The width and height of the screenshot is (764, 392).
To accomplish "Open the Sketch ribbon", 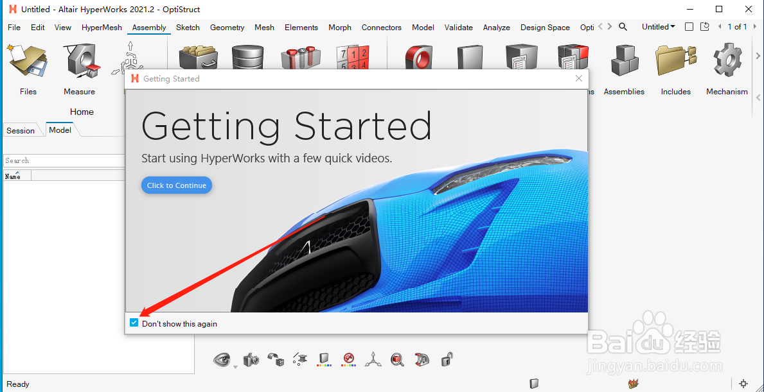I will click(188, 28).
